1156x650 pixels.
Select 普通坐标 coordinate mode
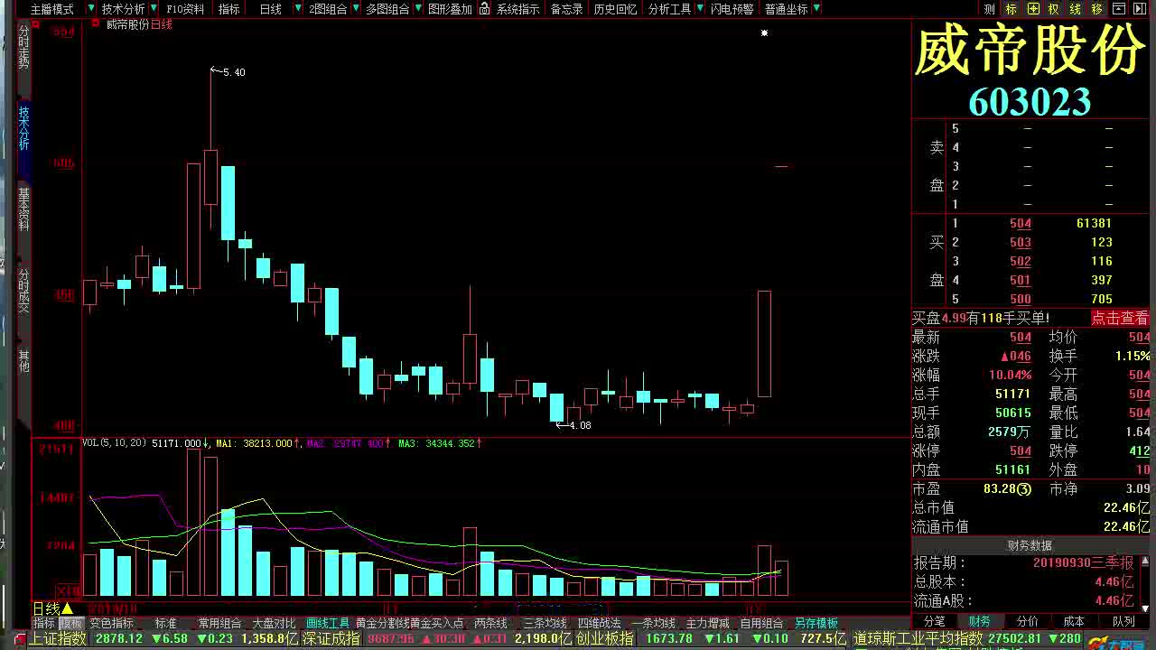[787, 8]
